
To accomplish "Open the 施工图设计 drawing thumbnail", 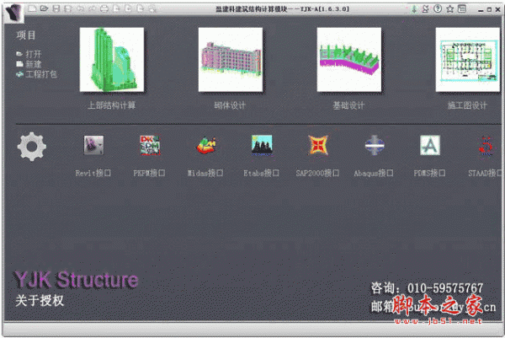I will click(468, 60).
